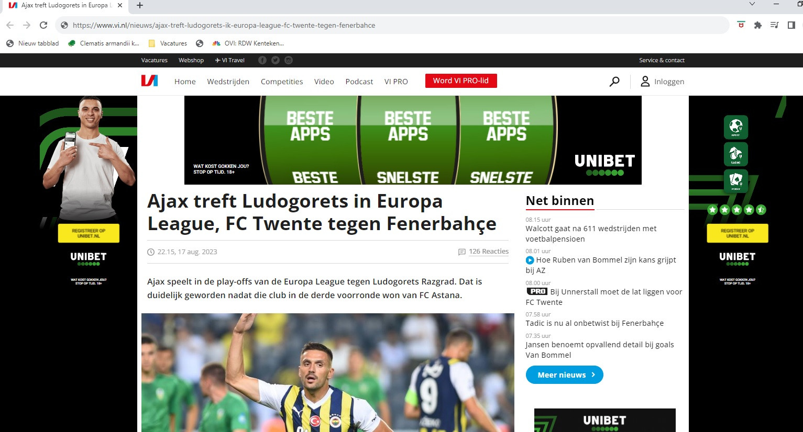Open the Webshop link
The height and width of the screenshot is (432, 803).
point(191,60)
